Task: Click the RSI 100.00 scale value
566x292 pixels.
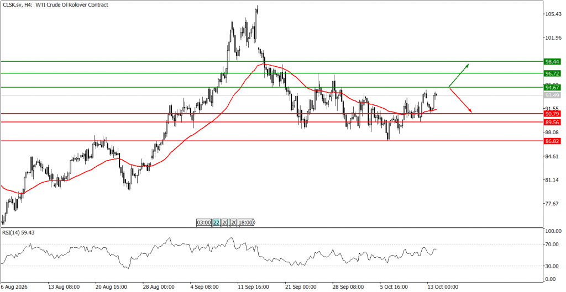Action: tap(553, 231)
